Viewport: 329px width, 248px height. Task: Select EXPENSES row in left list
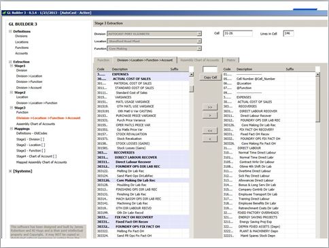[x=143, y=74]
